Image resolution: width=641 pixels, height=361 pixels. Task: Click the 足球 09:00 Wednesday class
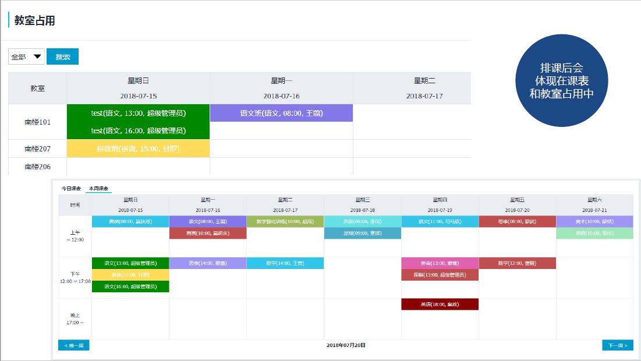(x=362, y=233)
